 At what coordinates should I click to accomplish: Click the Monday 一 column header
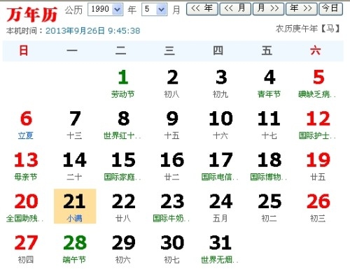pos(72,50)
